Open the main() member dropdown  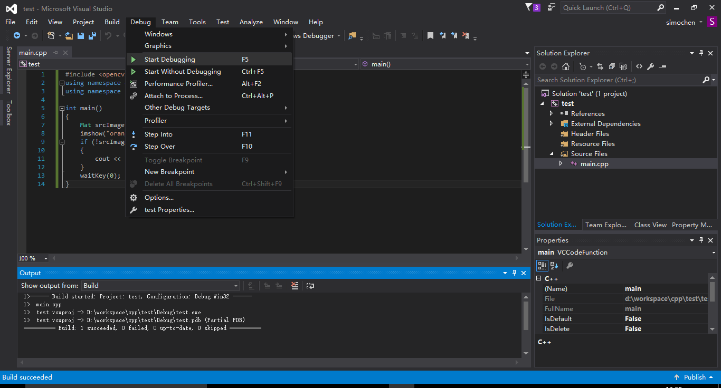[x=526, y=64]
